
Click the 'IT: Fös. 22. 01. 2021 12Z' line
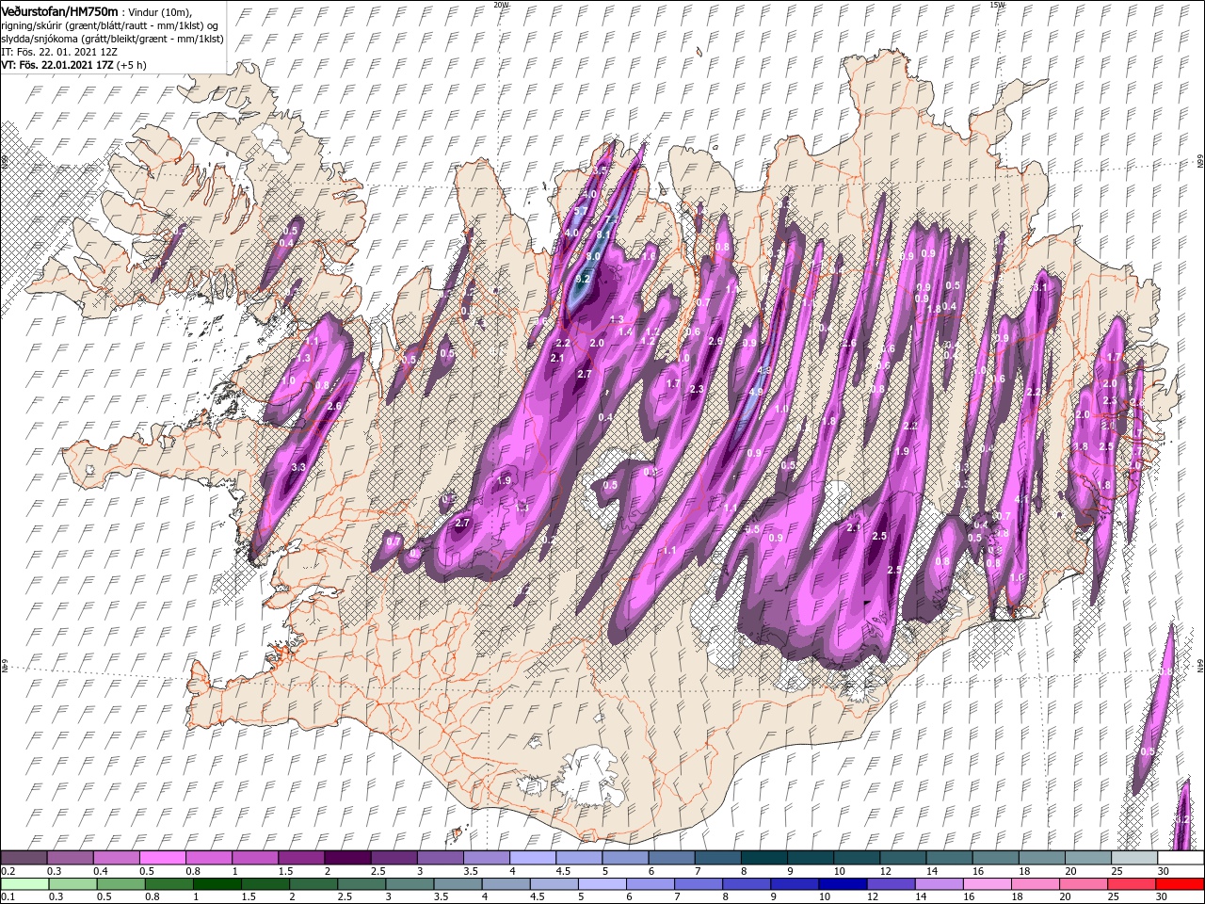click(x=58, y=52)
